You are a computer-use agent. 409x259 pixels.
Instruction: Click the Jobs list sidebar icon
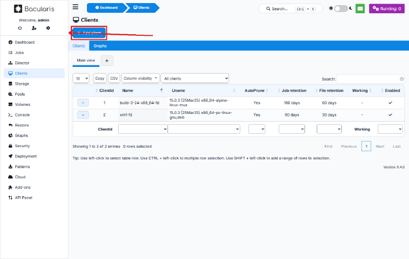tap(10, 53)
